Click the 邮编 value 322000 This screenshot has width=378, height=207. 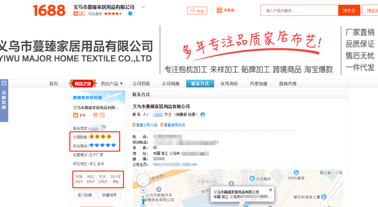click(x=159, y=159)
